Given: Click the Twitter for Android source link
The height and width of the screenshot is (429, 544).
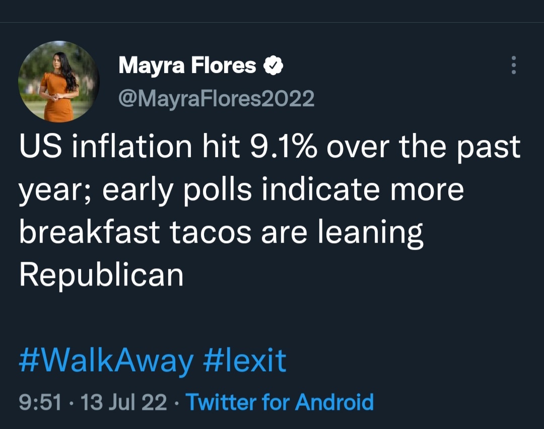Looking at the screenshot, I should pos(280,402).
